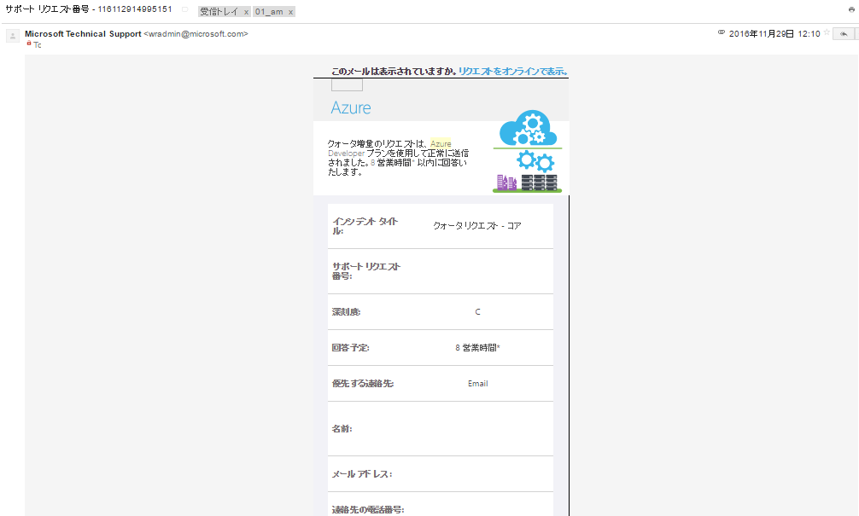The width and height of the screenshot is (859, 516).
Task: Remove the 受信トレイ label via its x
Action: 246,12
